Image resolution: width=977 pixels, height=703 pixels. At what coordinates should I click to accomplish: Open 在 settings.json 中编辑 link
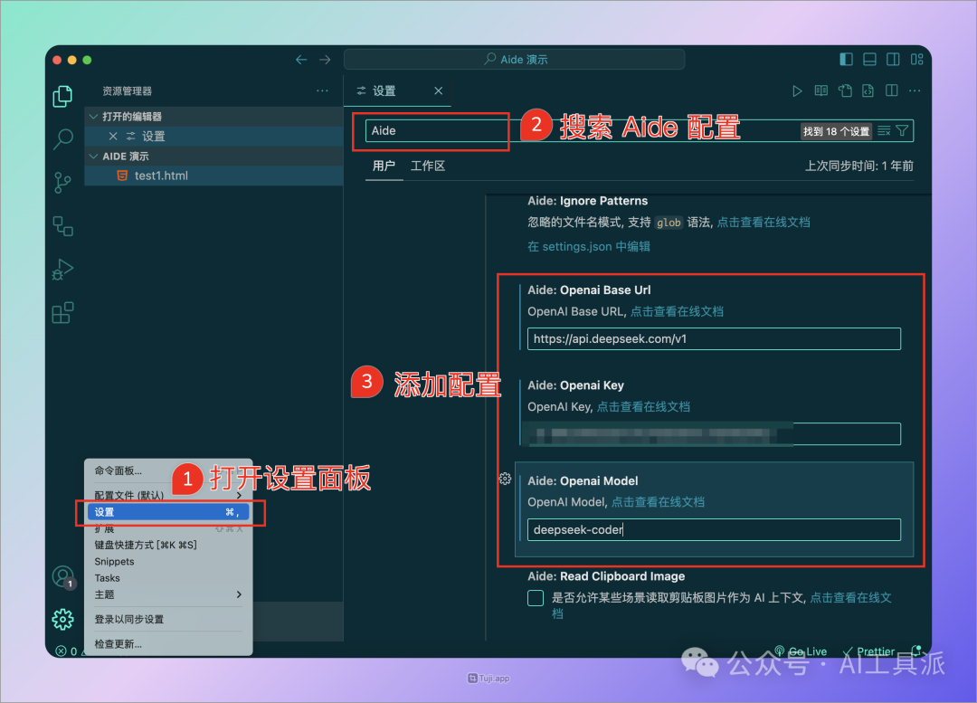[589, 246]
